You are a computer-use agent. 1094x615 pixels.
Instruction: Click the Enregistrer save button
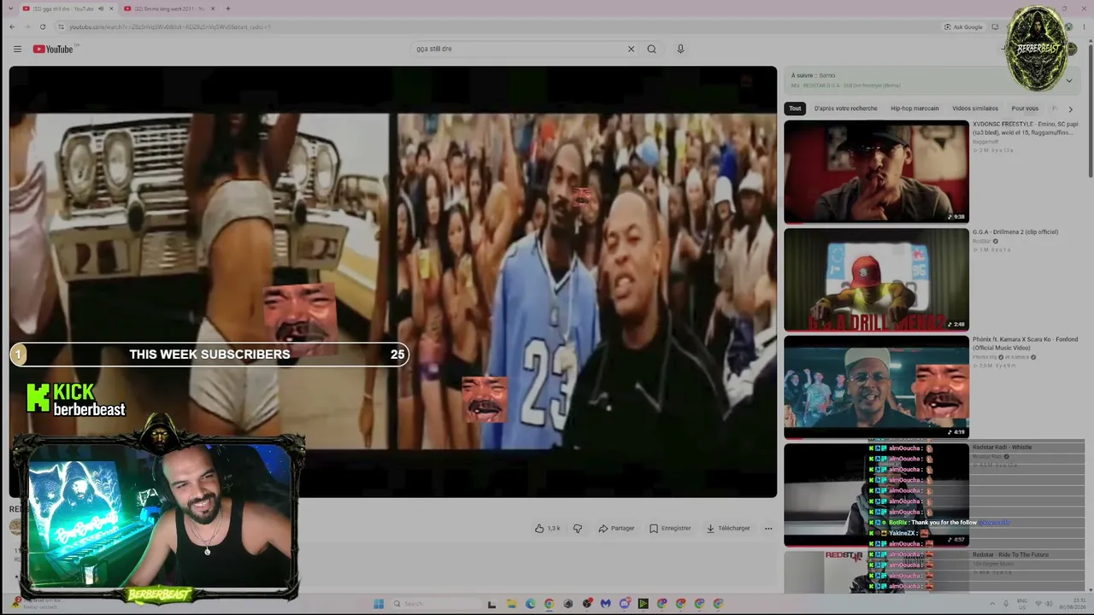(x=670, y=529)
